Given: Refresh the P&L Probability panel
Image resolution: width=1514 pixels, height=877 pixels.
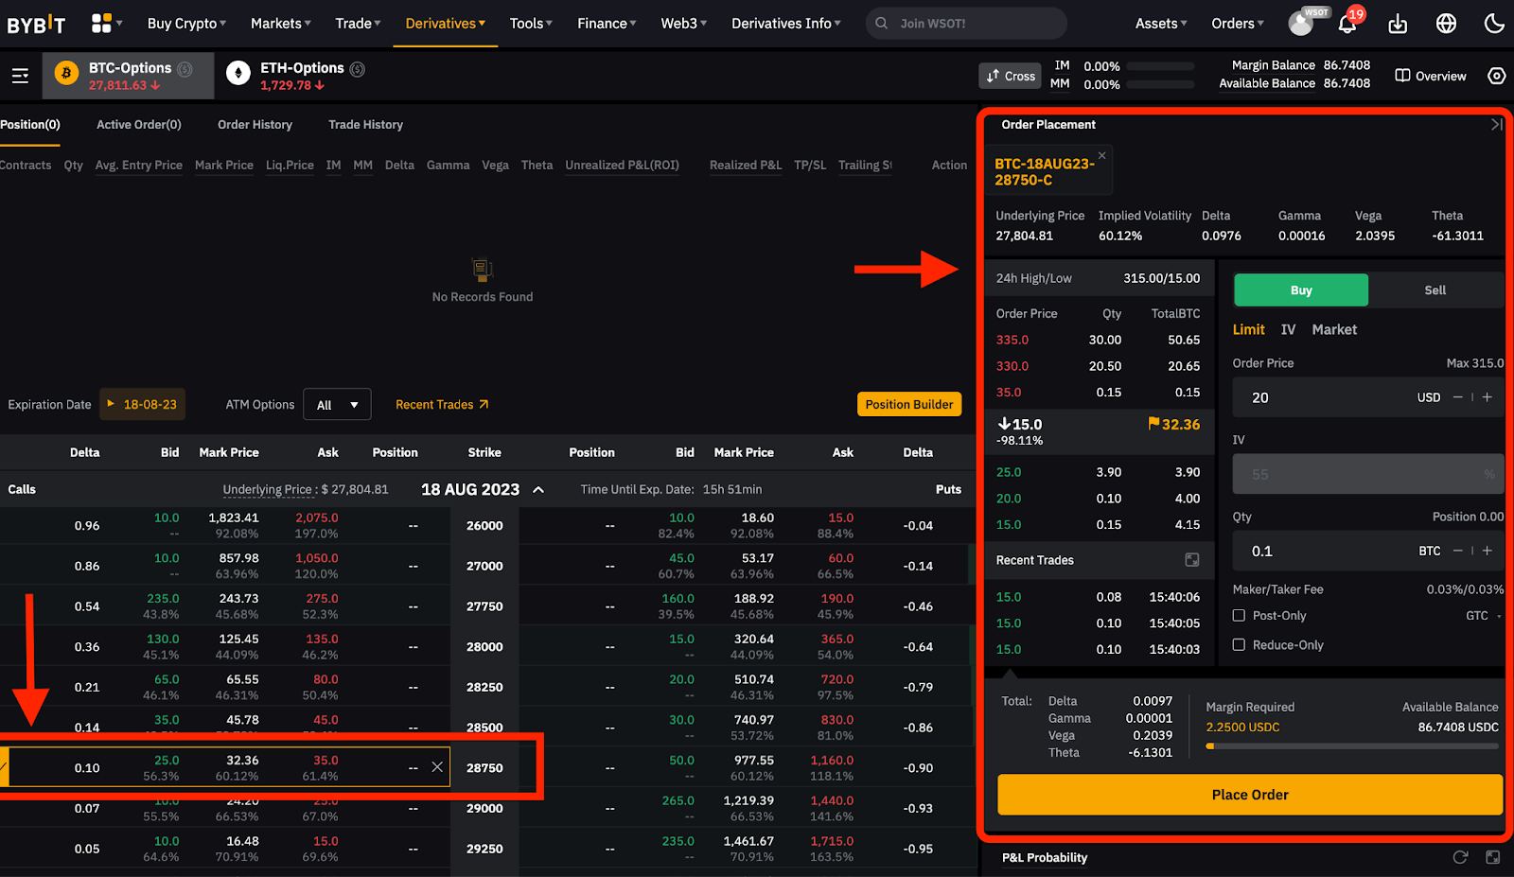Looking at the screenshot, I should (x=1460, y=857).
